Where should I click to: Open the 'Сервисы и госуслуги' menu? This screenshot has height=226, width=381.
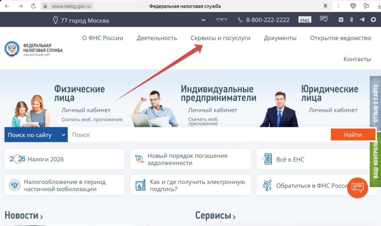pos(220,38)
